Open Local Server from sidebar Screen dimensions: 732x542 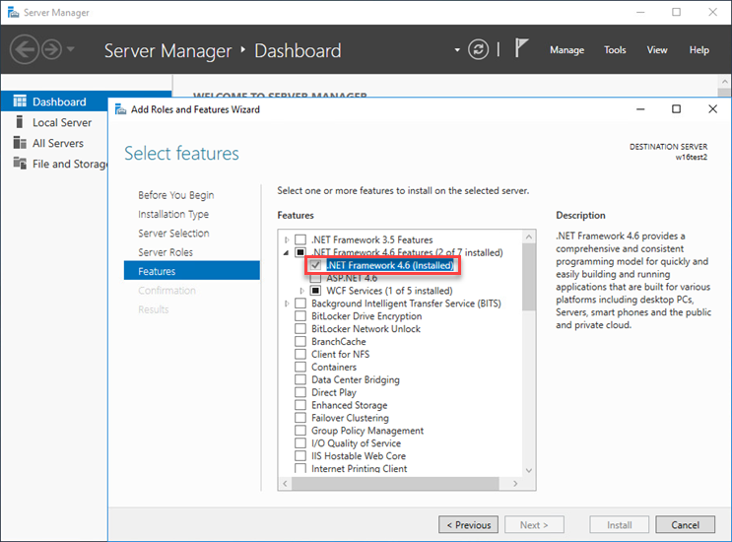61,122
